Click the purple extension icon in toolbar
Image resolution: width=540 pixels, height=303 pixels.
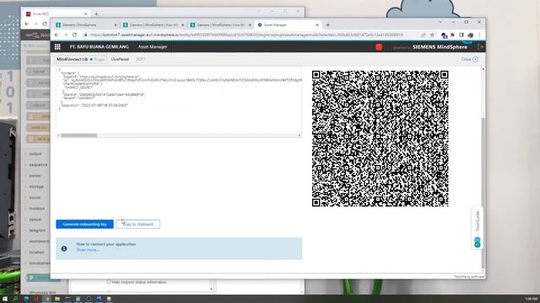[444, 35]
